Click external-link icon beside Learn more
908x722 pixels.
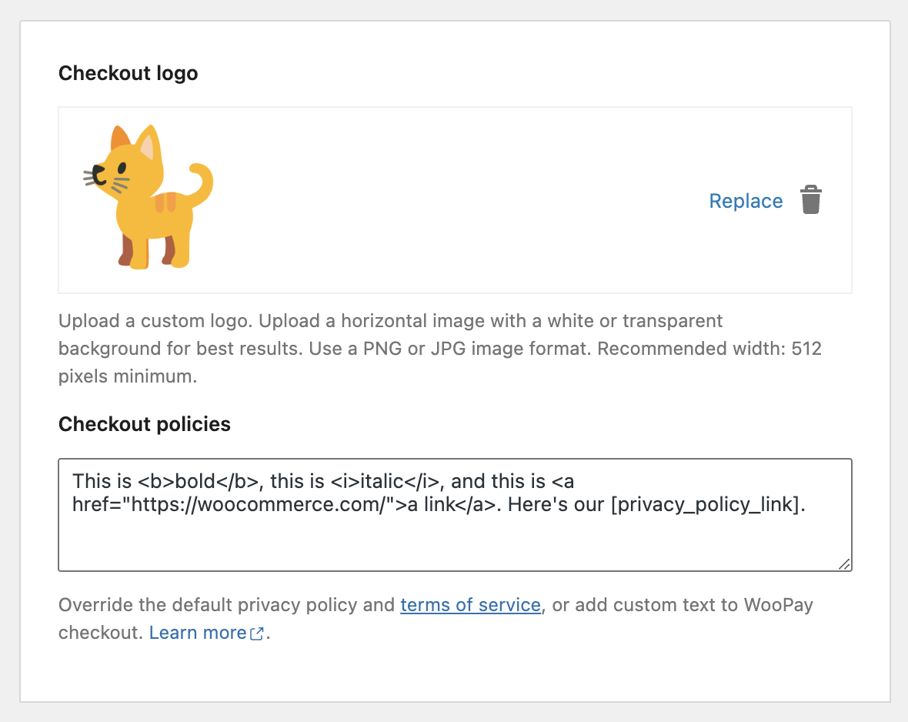257,633
